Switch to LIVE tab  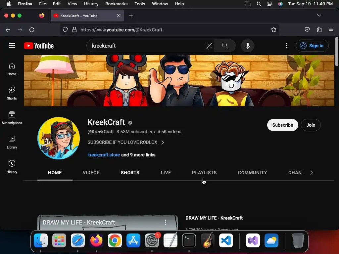pyautogui.click(x=166, y=173)
